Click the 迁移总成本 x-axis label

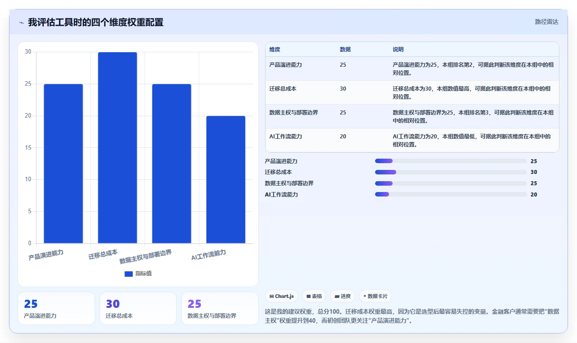pos(103,255)
